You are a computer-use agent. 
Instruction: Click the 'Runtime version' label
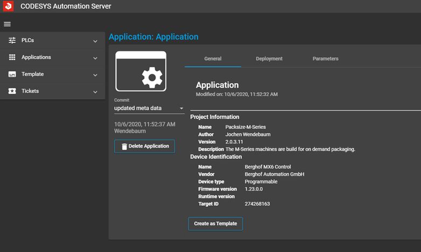pos(216,197)
